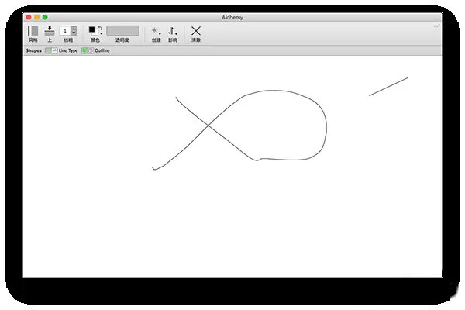The image size is (465, 310).
Task: Click the short straight line on canvas
Action: 388,86
